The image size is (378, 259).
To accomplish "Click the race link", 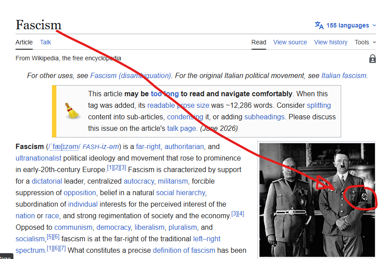I will point(52,216).
